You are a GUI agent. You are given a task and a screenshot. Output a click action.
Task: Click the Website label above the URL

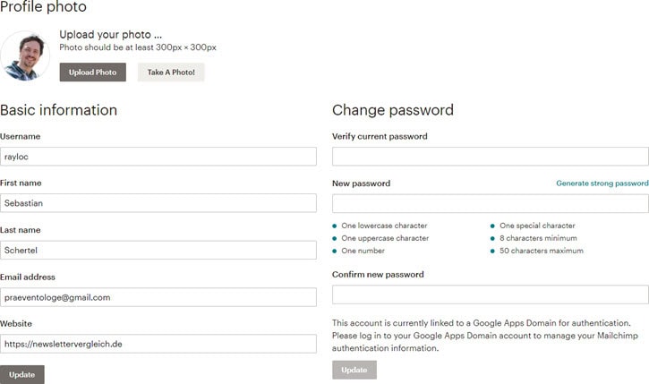click(18, 323)
